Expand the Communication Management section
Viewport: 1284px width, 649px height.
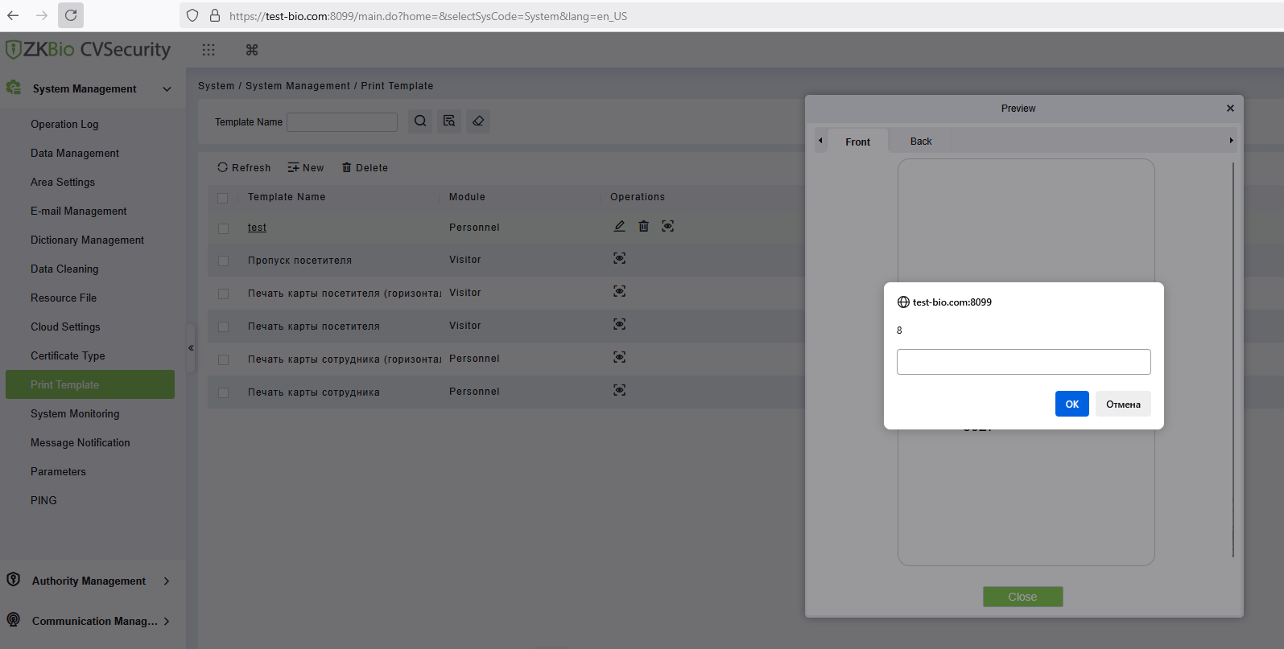(167, 621)
